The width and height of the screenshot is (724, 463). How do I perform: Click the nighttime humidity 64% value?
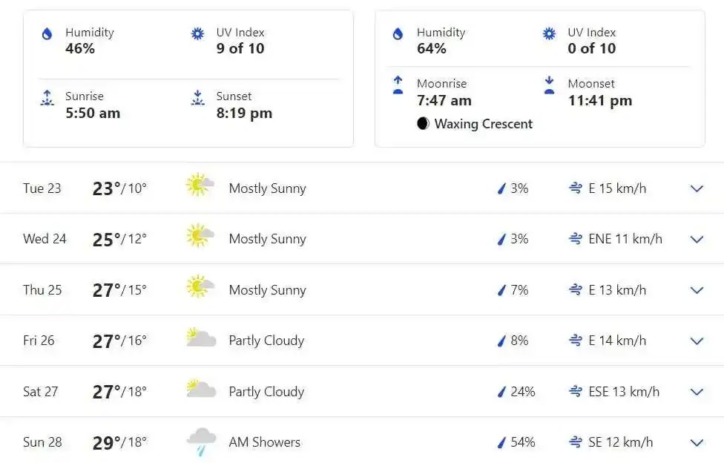point(432,48)
